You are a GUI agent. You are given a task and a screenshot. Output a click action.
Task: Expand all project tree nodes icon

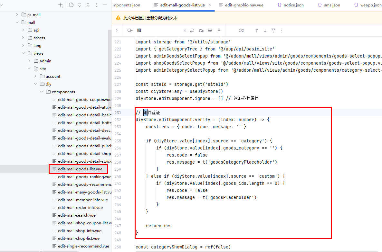[x=80, y=5]
